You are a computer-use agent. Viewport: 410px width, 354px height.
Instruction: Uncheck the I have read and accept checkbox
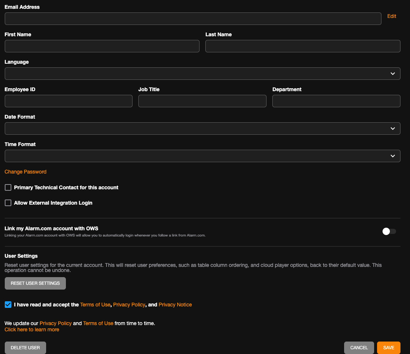(x=8, y=305)
